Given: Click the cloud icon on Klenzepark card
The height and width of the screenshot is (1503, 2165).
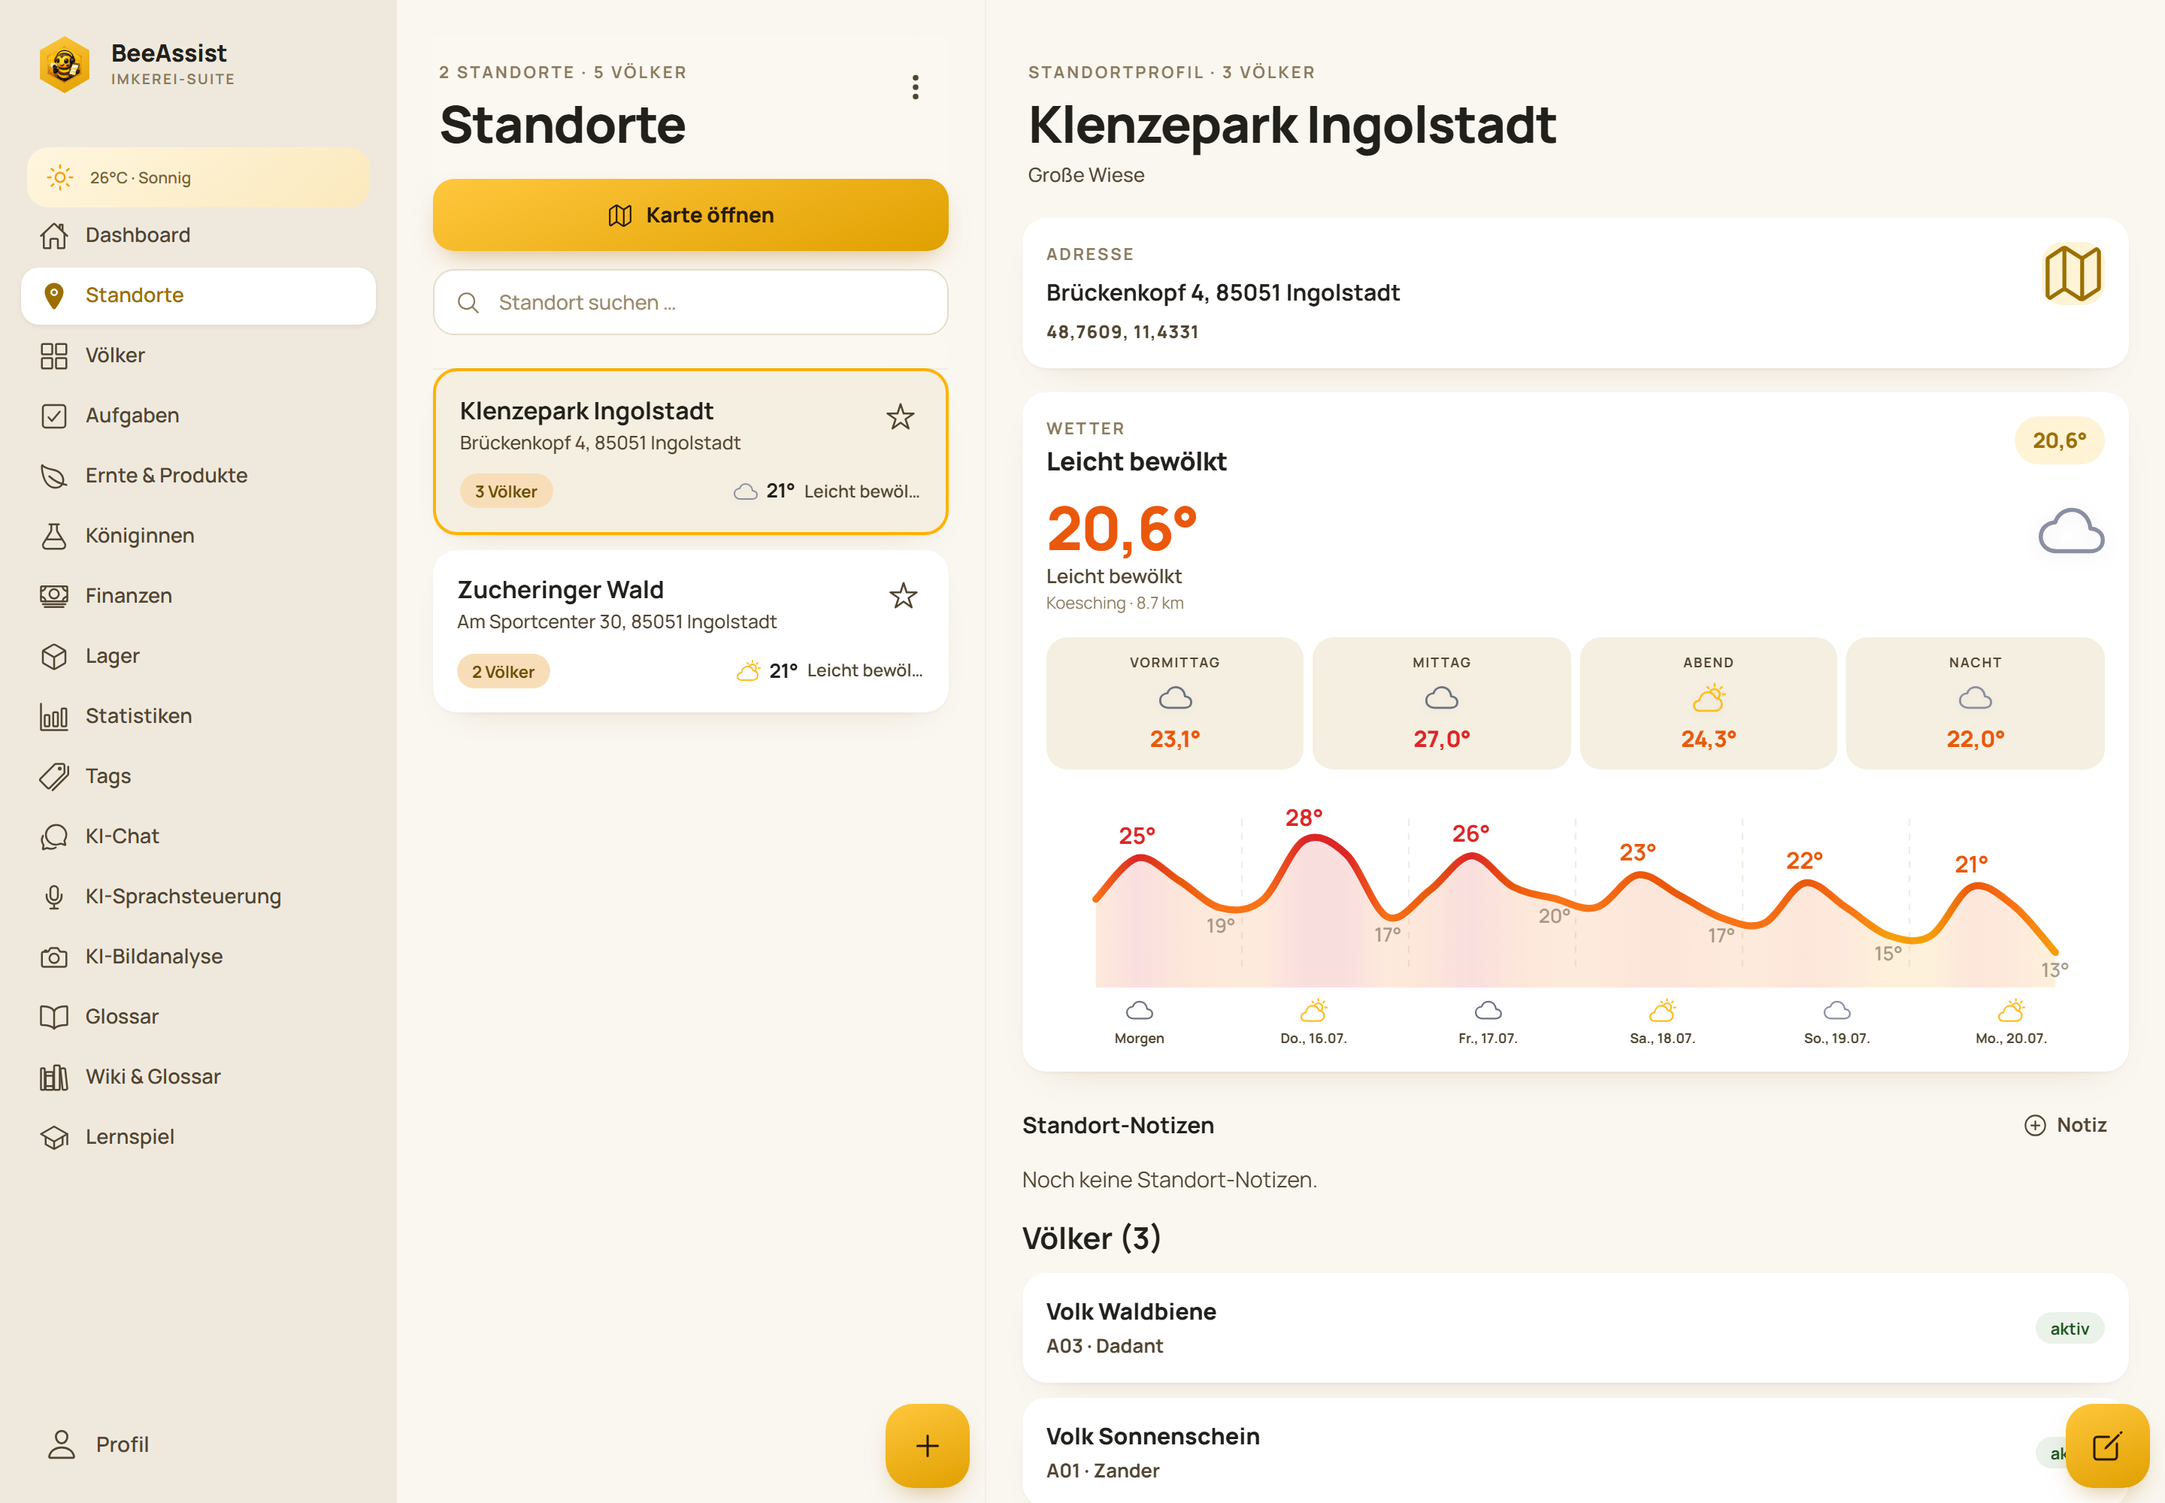Looking at the screenshot, I should click(745, 491).
